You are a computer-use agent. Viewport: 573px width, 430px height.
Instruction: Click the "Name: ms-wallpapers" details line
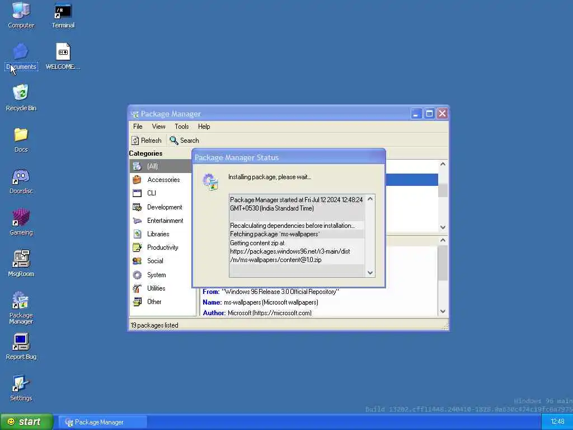(261, 302)
